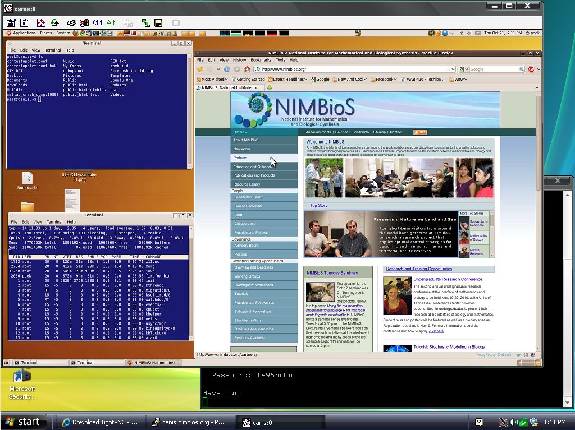This screenshot has width=575, height=430.
Task: Toggle the volume icon in Ubuntu panel
Action: [471, 33]
